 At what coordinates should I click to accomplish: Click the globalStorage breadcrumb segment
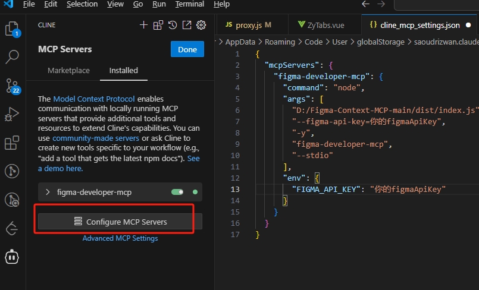pyautogui.click(x=381, y=42)
